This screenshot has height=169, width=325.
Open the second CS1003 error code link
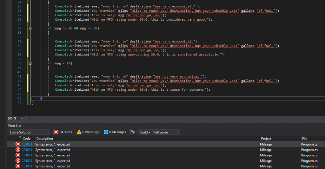(27, 150)
